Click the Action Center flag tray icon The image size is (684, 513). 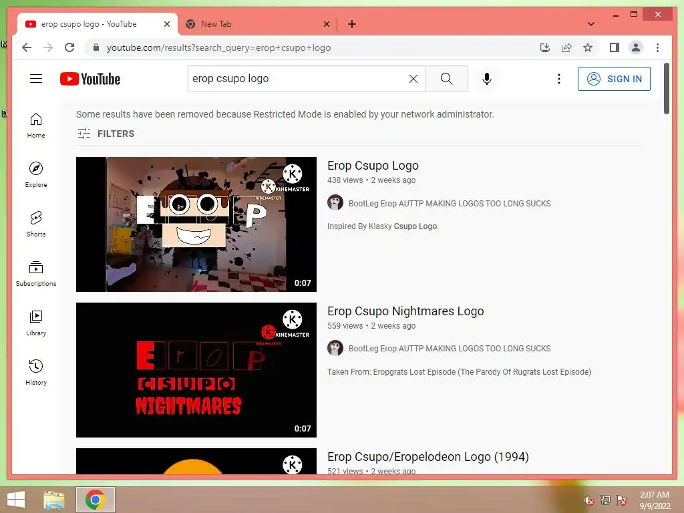point(621,500)
